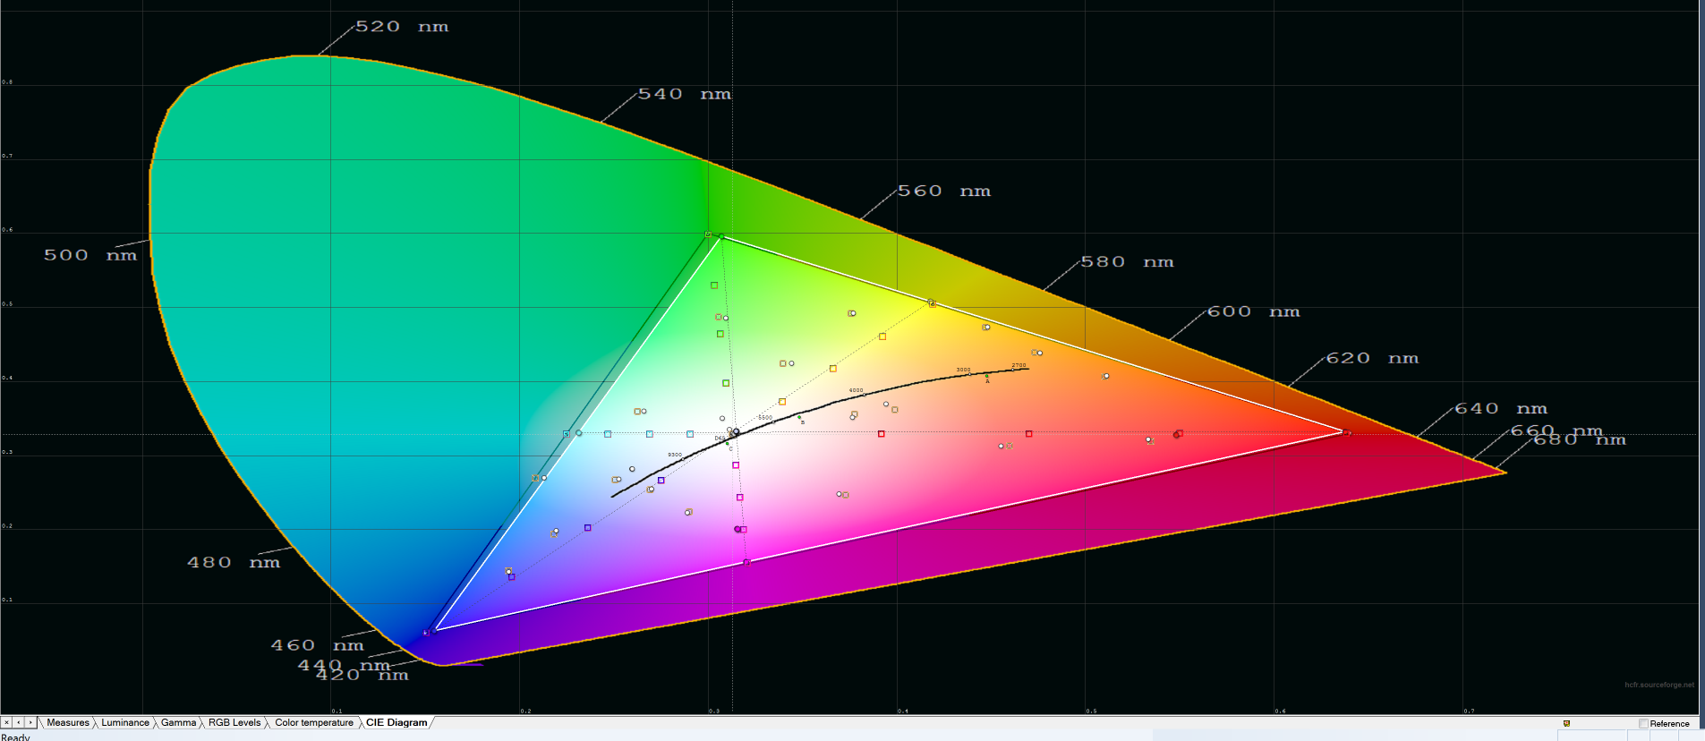This screenshot has height=741, width=1705.
Task: Click the "540 nm" wavelength label
Action: 685,94
